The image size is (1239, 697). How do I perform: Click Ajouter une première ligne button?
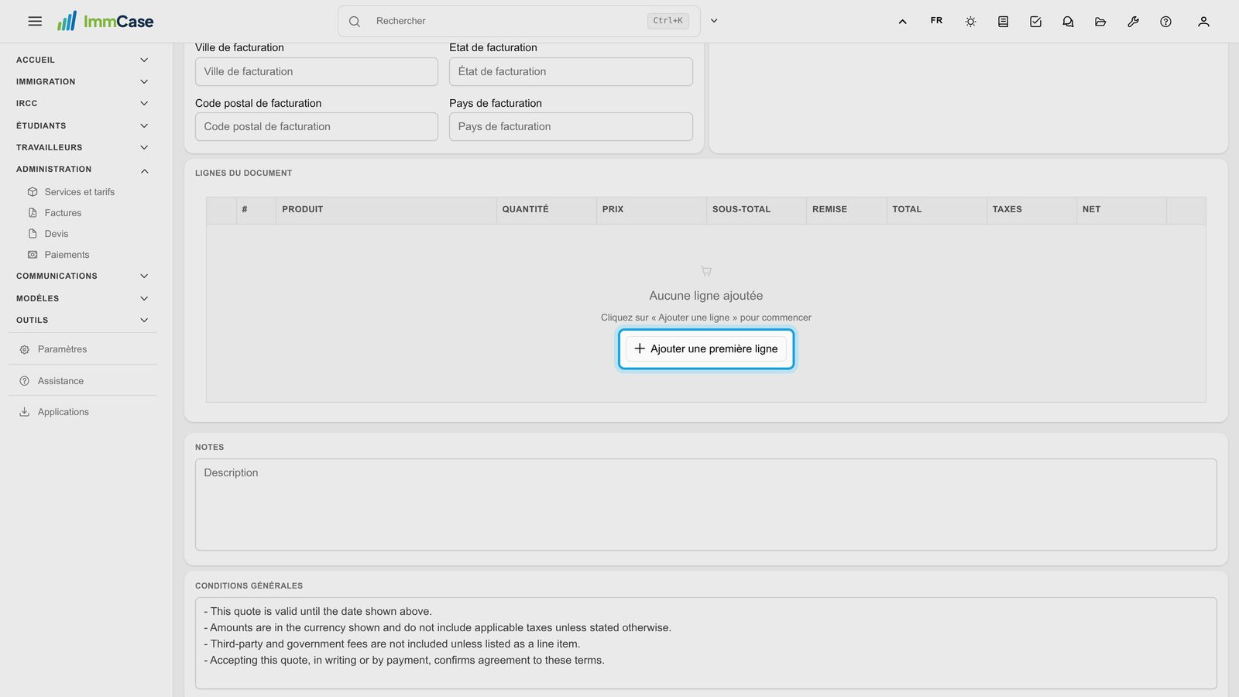click(x=706, y=349)
